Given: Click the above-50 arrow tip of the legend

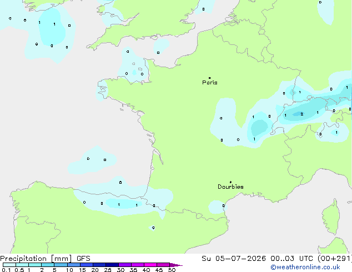Looking at the screenshot, I should pyautogui.click(x=176, y=265).
